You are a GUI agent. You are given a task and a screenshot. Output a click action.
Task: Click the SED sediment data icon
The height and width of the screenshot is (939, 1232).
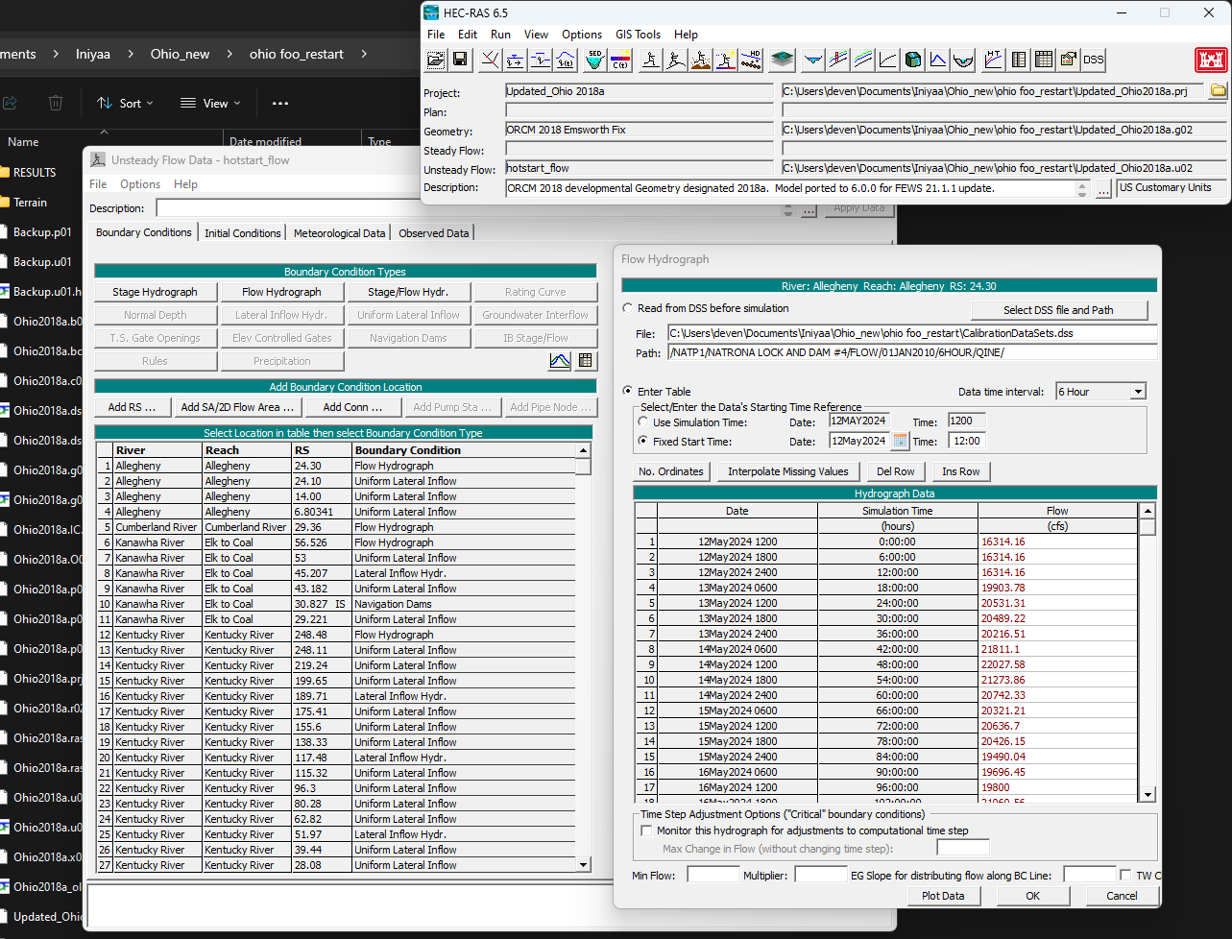coord(595,60)
